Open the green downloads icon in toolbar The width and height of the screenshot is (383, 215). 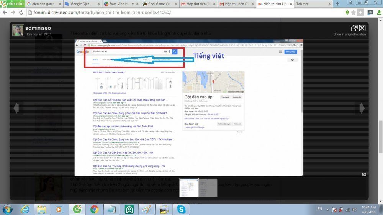tap(379, 13)
